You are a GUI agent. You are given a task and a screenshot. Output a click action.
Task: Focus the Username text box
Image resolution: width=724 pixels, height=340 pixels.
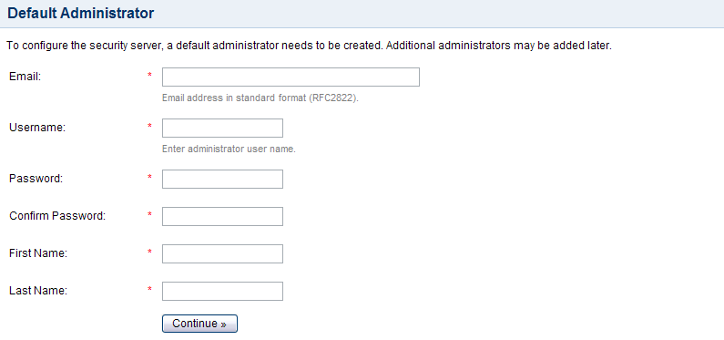(x=222, y=128)
